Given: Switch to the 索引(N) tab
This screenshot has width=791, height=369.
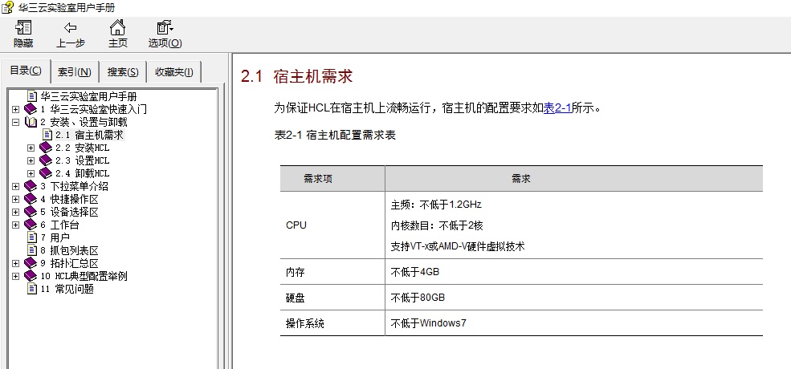Looking at the screenshot, I should [75, 72].
